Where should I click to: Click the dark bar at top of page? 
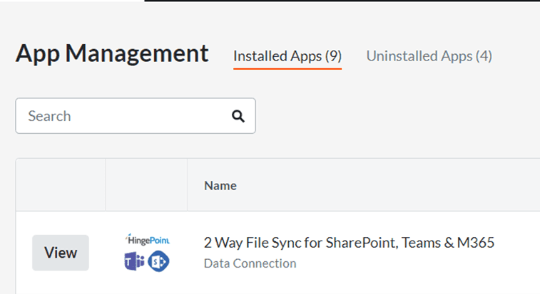click(x=341, y=1)
